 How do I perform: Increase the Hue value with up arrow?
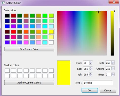91,62
